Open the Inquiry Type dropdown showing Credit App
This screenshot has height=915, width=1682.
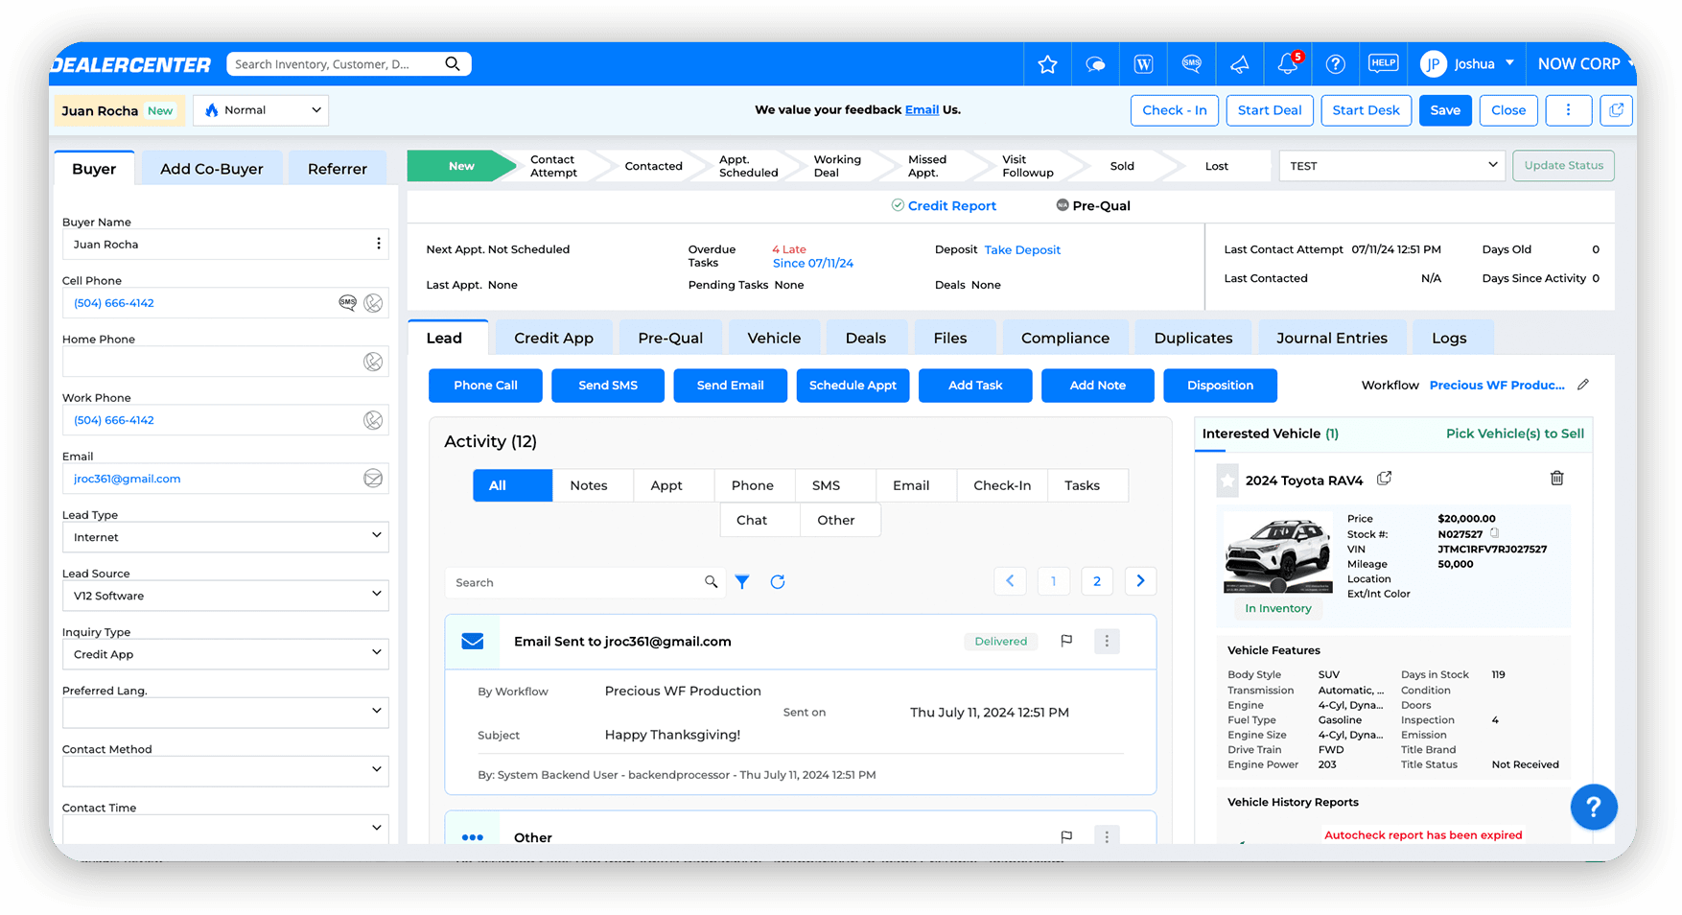tap(376, 653)
